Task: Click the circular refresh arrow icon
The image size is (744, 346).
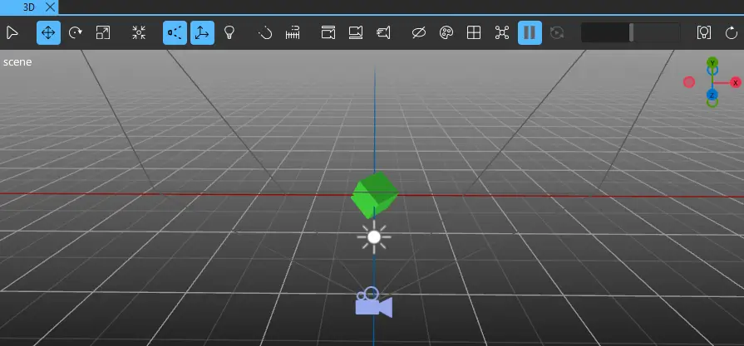Action: [x=732, y=33]
